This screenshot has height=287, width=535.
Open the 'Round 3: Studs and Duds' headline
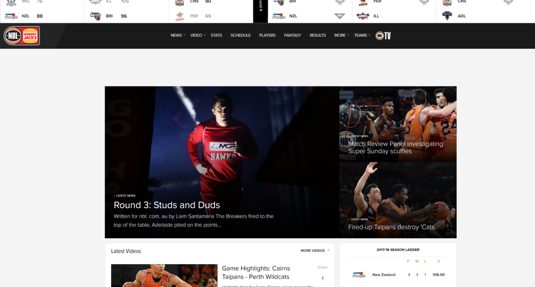167,205
